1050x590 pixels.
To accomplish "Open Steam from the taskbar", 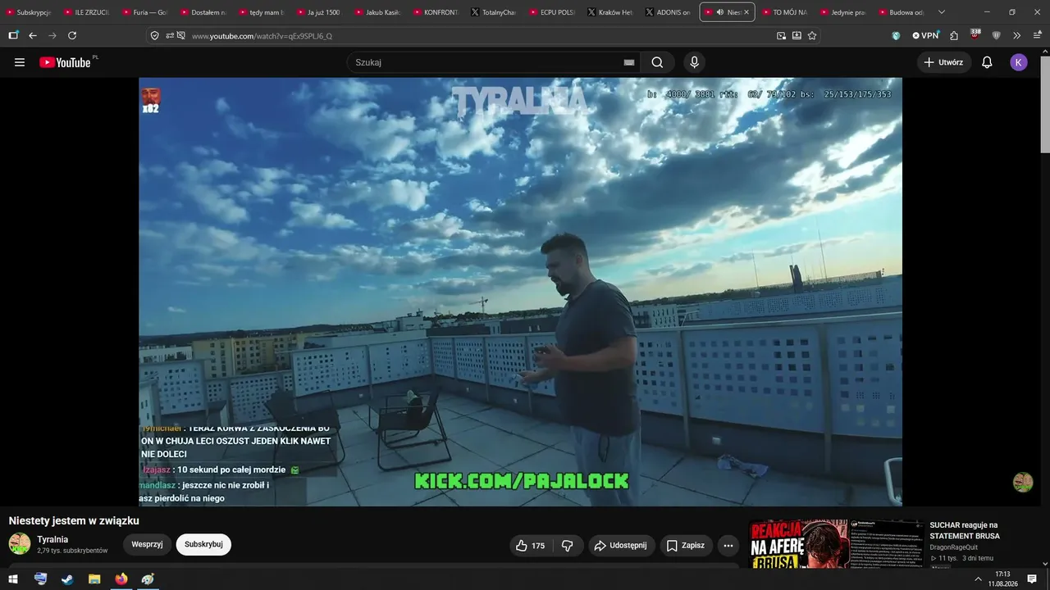I will pyautogui.click(x=67, y=579).
